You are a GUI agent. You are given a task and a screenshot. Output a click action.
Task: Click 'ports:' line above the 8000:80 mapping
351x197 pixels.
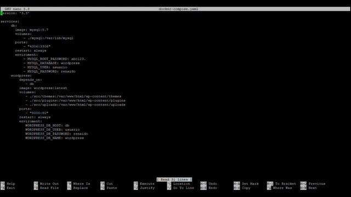(x=26, y=109)
